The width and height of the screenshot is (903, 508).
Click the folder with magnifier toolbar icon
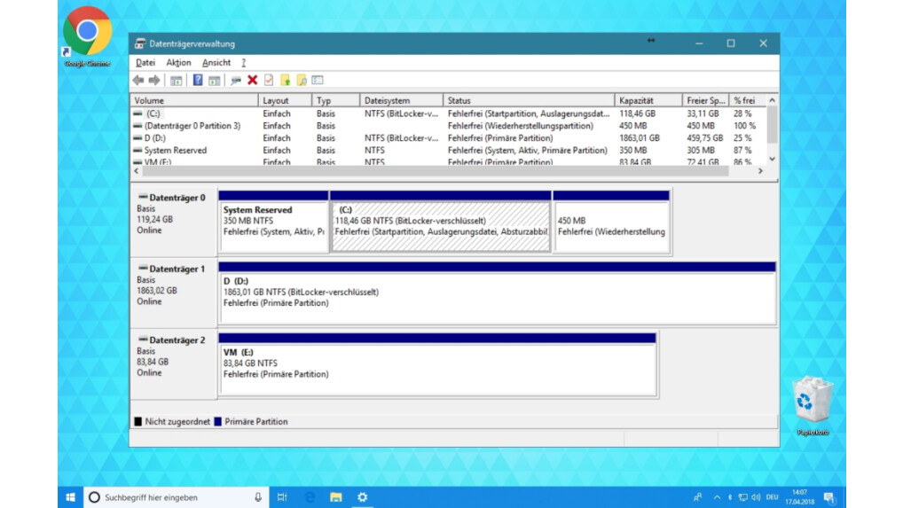pos(302,81)
